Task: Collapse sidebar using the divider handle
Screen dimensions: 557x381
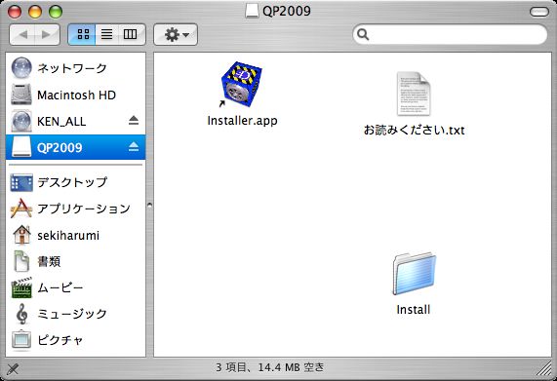Action: click(x=149, y=205)
